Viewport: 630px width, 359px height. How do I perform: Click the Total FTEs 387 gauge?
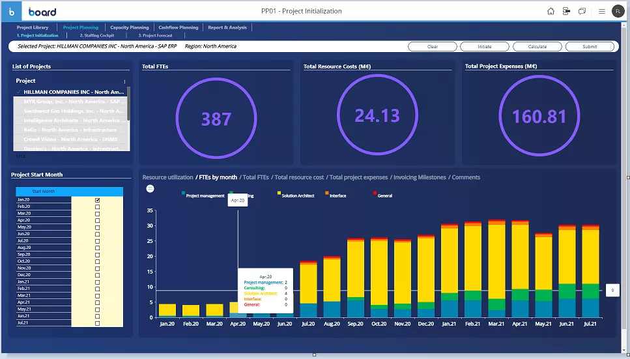point(216,117)
